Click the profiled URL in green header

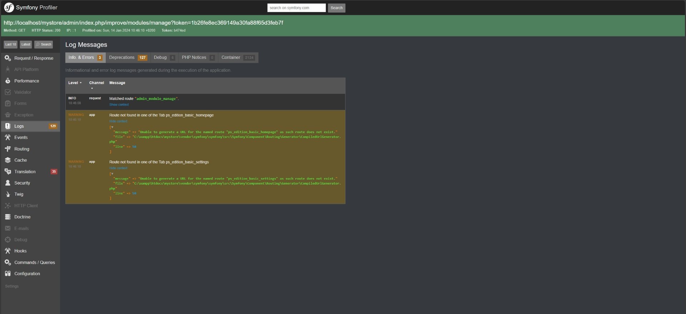point(143,22)
